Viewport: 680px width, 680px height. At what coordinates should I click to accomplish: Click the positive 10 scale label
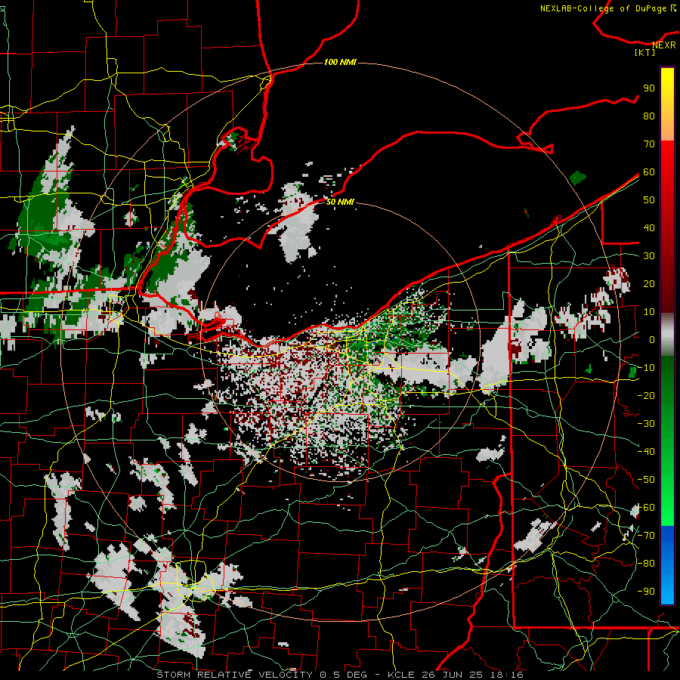click(x=649, y=312)
